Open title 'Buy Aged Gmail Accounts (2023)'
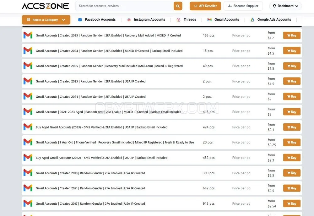 pyautogui.click(x=101, y=127)
